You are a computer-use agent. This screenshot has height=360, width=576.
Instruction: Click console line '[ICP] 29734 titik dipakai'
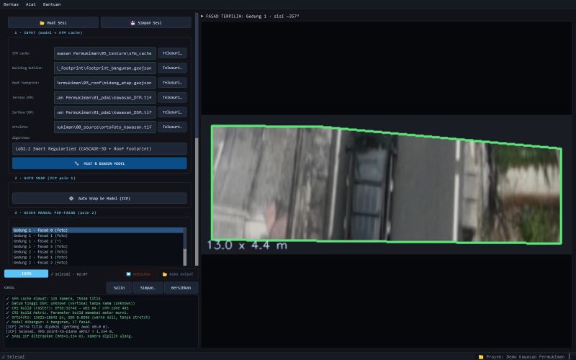[58, 327]
